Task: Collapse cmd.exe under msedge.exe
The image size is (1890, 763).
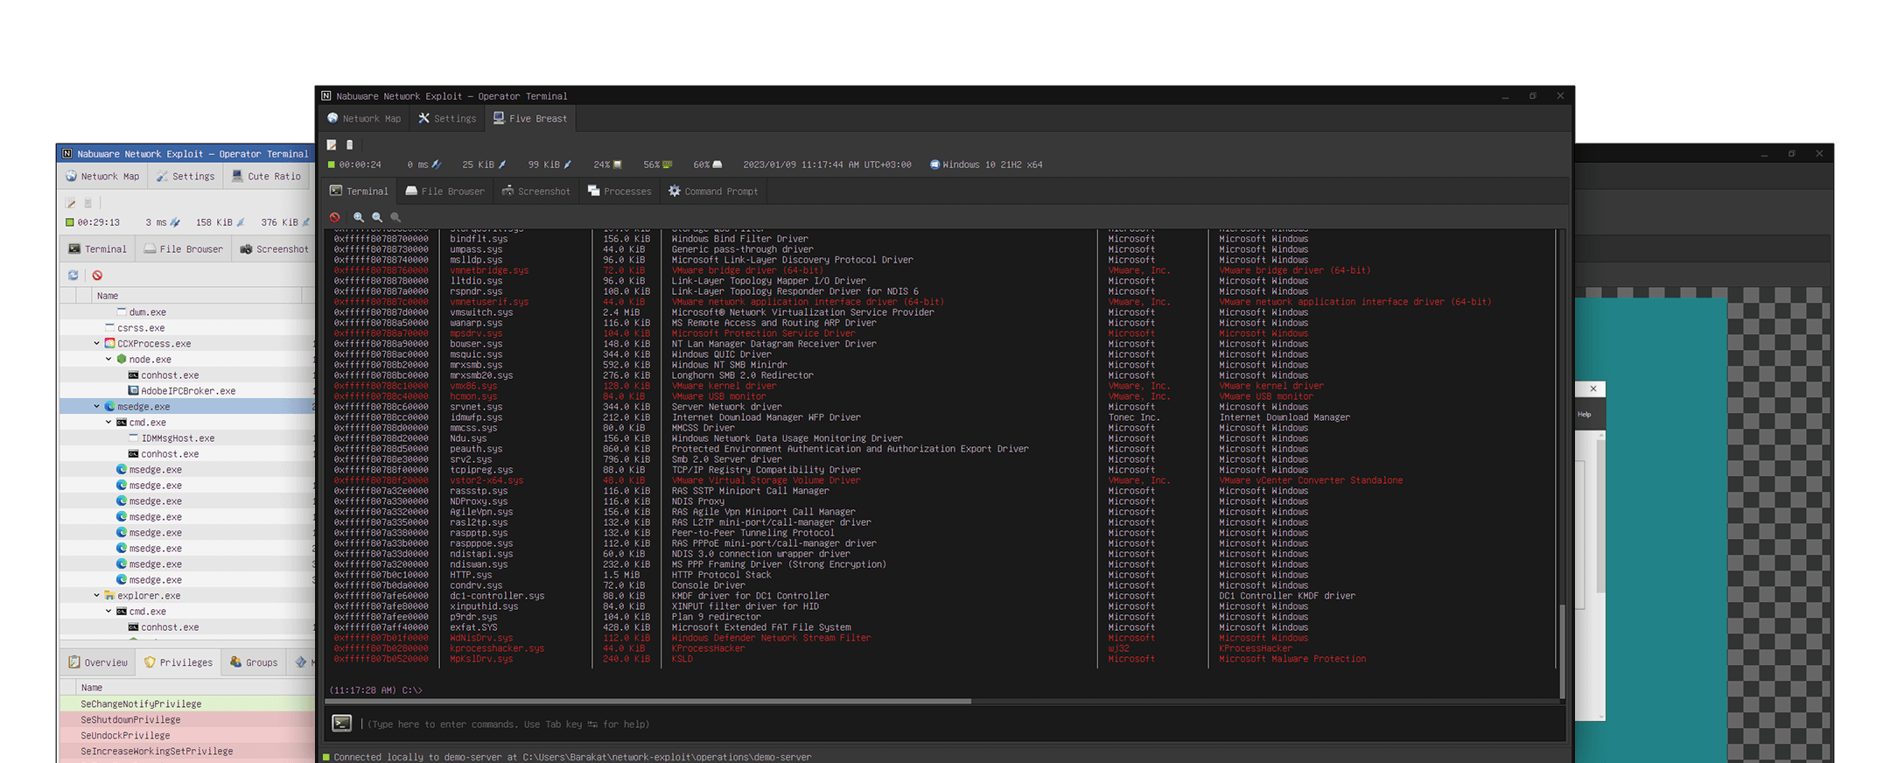Action: 109,423
